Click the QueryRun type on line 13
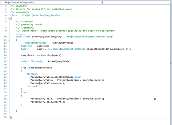The width and height of the screenshot is (172, 125). [26, 46]
